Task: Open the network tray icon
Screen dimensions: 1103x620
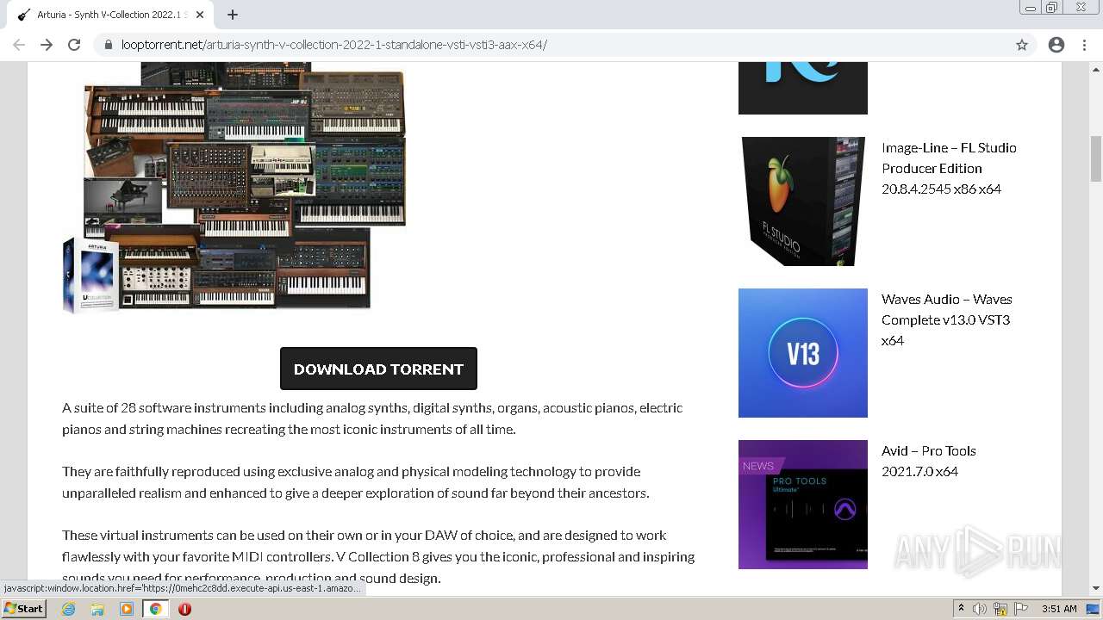Action: (1000, 609)
